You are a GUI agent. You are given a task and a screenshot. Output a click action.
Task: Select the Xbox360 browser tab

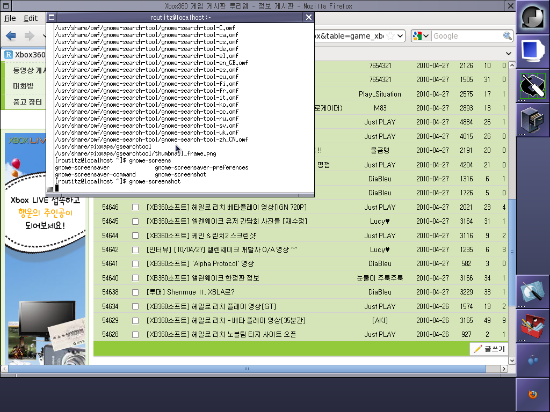coord(25,55)
